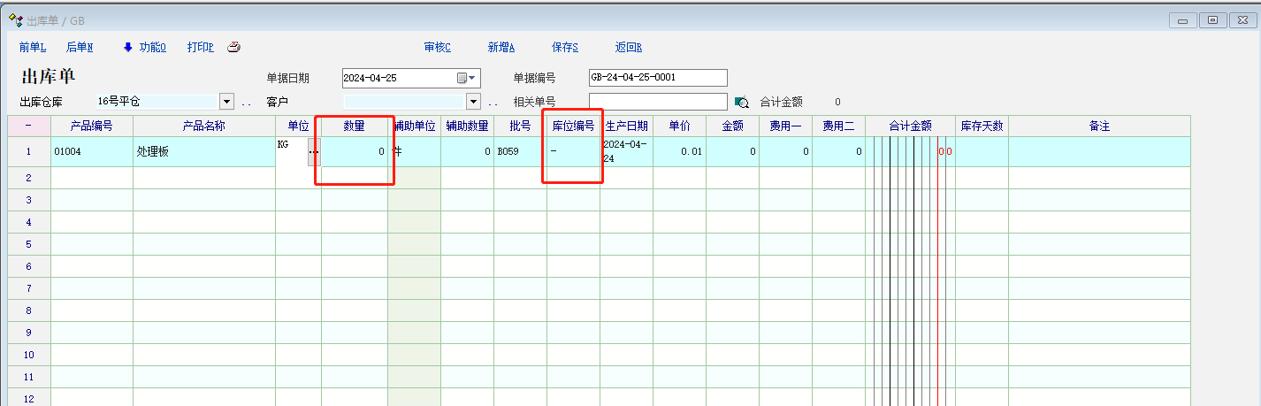Click the 打印 print command
The image size is (1261, 406).
(200, 48)
